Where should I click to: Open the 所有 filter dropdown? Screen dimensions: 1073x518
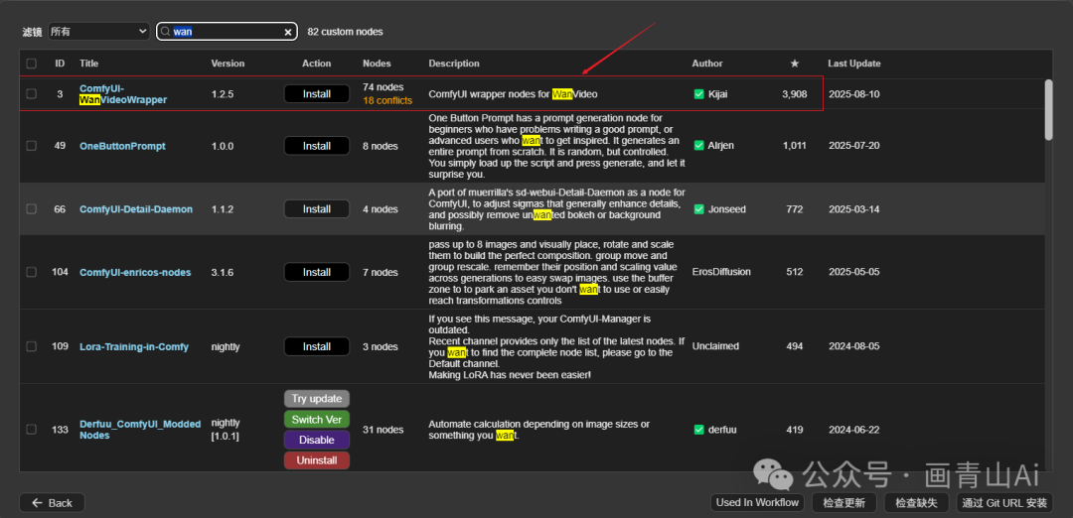(x=98, y=32)
